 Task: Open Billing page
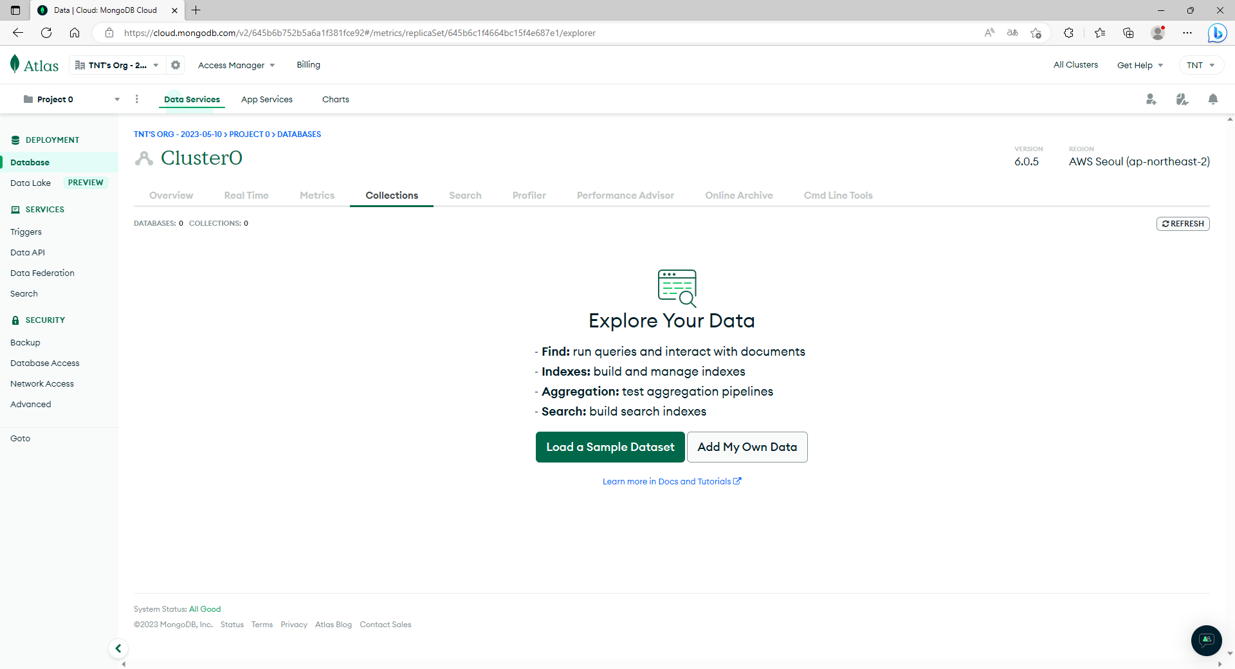(x=308, y=64)
